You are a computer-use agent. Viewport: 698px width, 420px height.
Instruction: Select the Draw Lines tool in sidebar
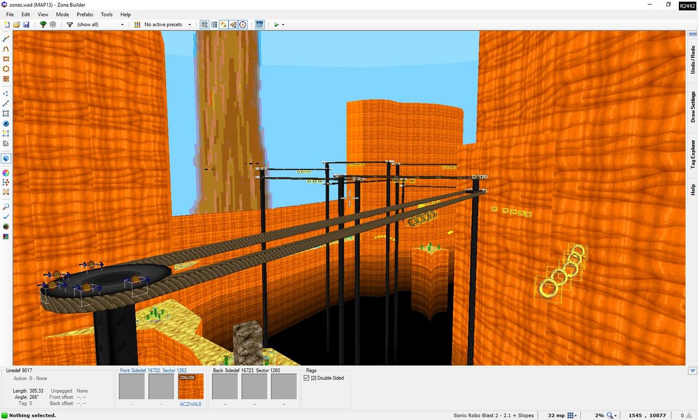tap(6, 39)
